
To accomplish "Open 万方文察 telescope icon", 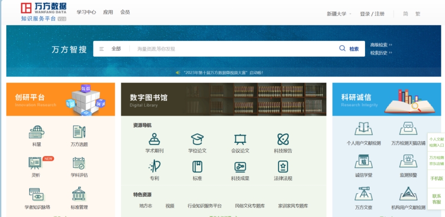I will click(x=364, y=194).
